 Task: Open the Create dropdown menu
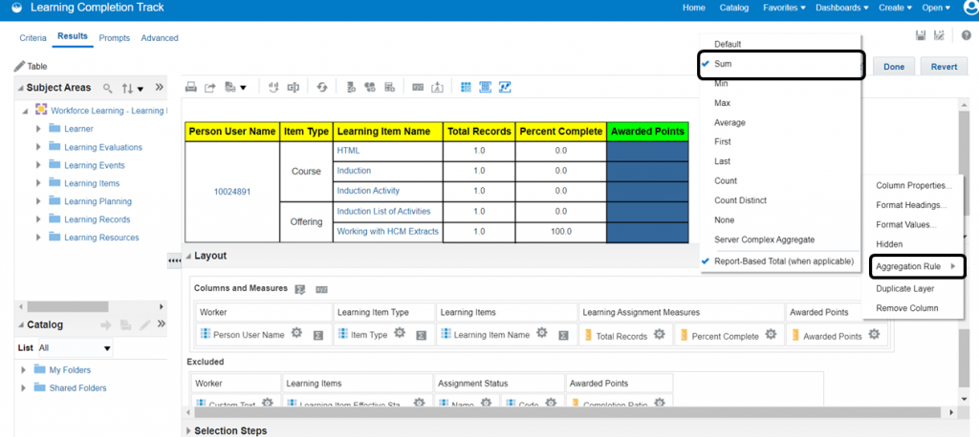[x=895, y=8]
